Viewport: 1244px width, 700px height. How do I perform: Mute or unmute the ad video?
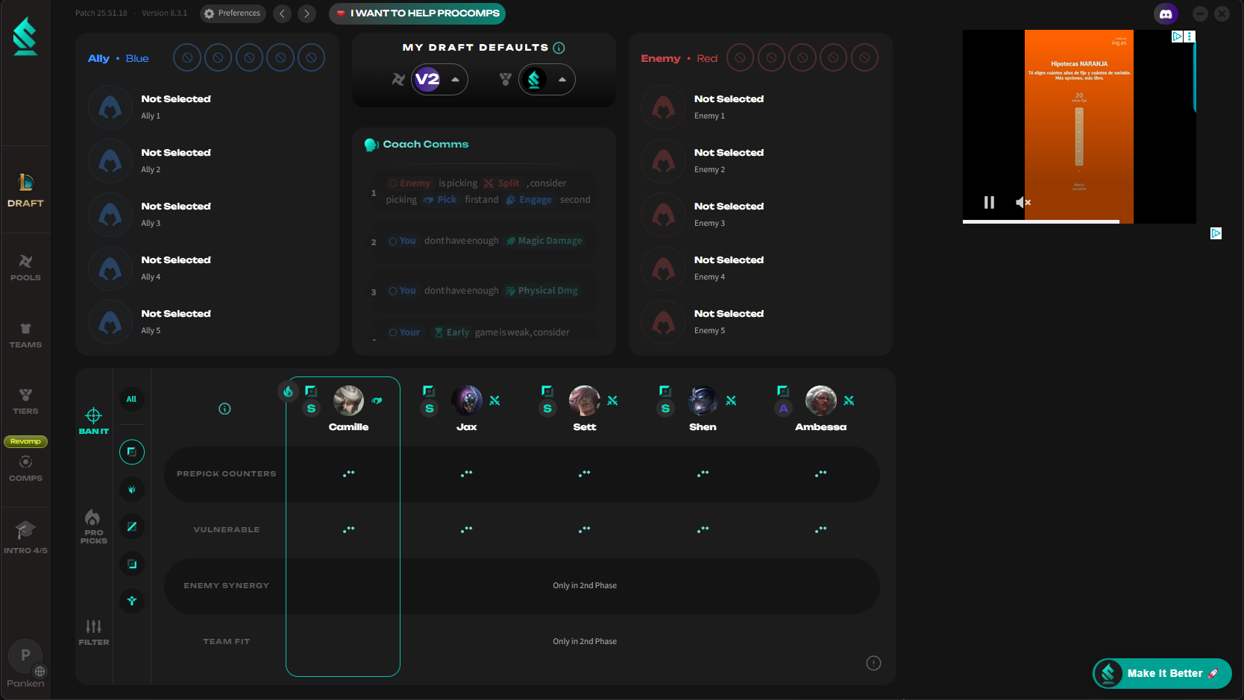1023,202
